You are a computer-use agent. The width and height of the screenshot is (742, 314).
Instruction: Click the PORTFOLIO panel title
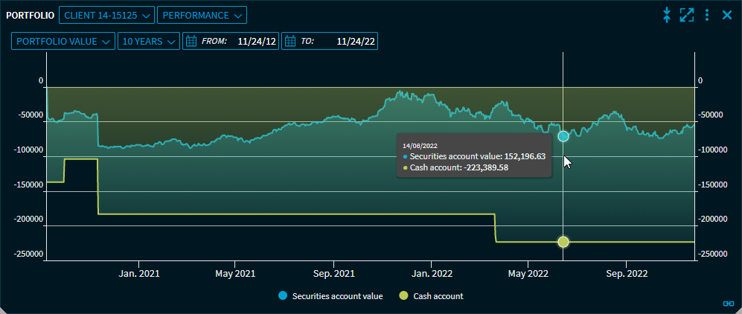(30, 15)
